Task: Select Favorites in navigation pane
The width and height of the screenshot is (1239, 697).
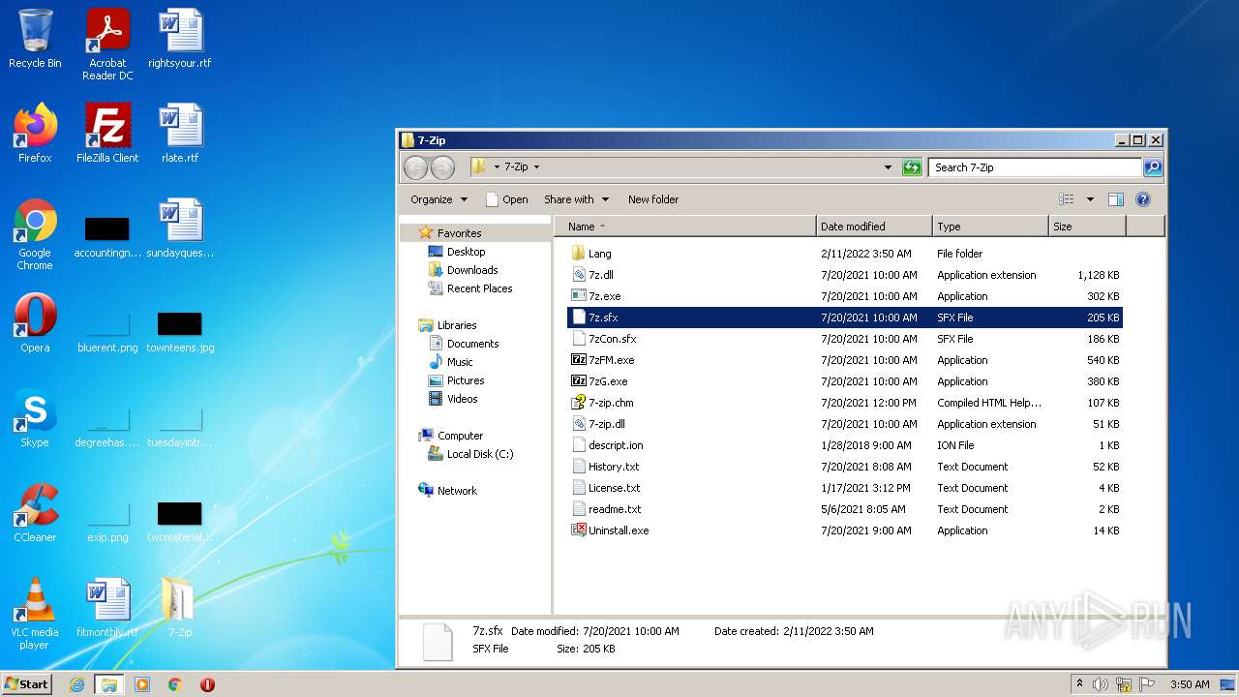Action: (459, 233)
